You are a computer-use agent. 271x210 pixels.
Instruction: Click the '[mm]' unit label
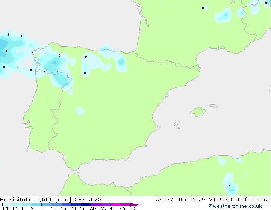(x=63, y=200)
